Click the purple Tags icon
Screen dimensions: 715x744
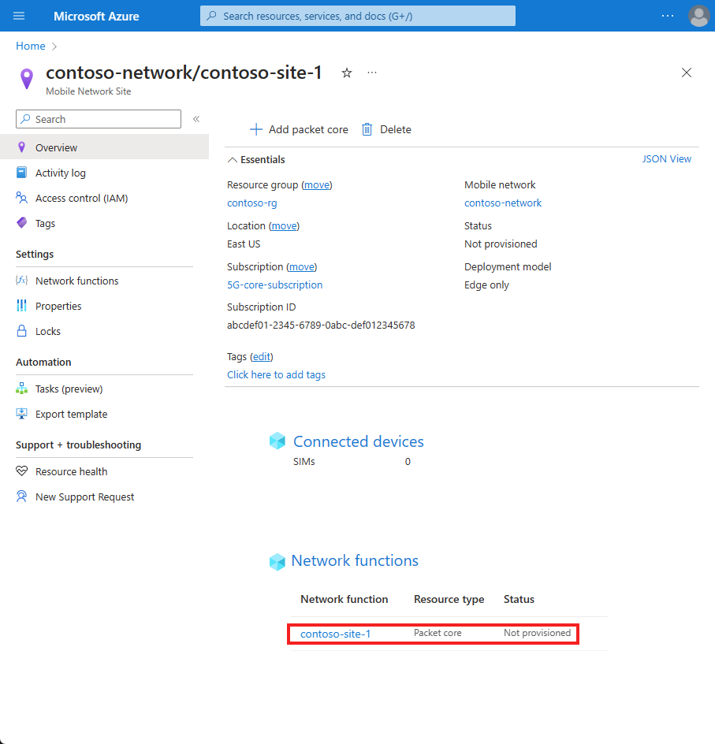pos(22,222)
